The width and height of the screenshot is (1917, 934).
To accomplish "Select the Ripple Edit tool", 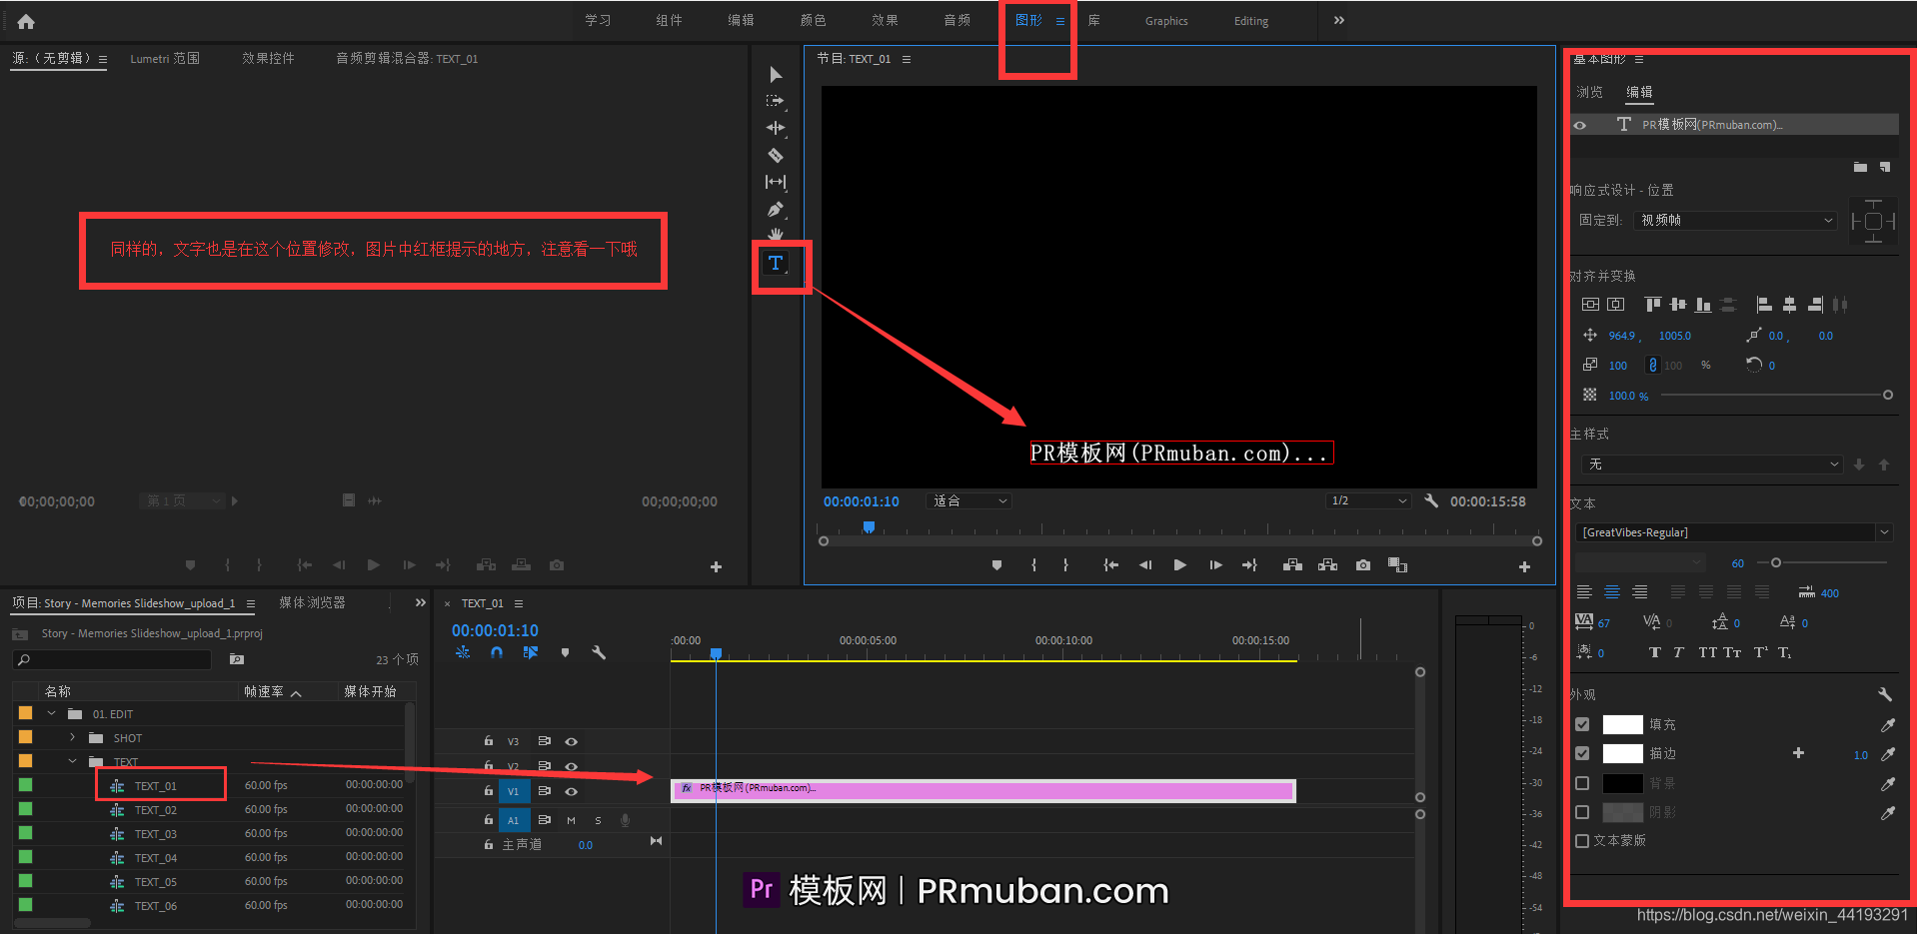I will coord(776,128).
